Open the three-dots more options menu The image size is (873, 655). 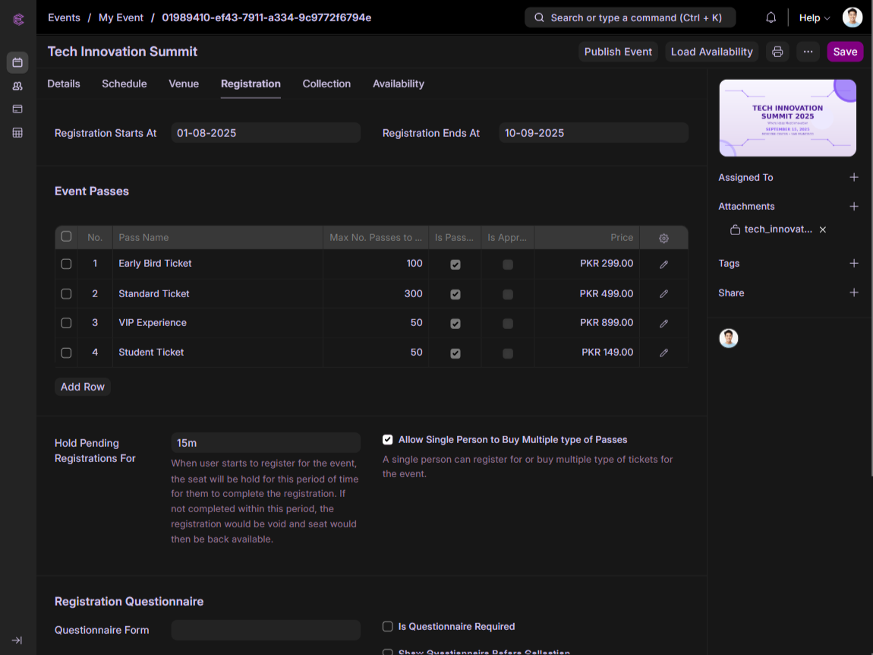[808, 52]
